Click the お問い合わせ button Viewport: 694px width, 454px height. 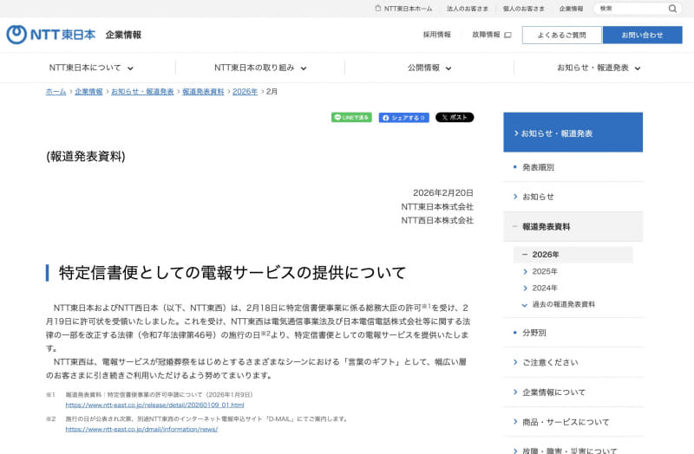(642, 35)
